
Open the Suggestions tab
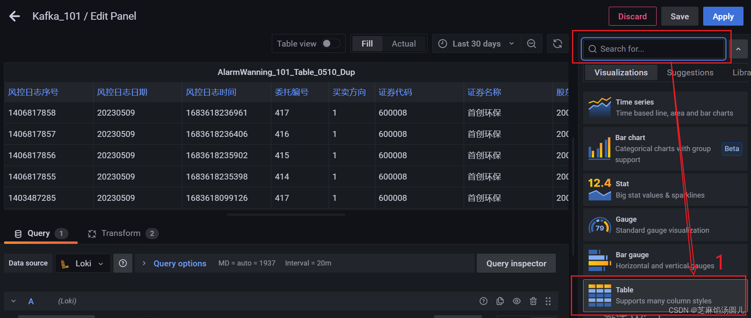click(690, 73)
